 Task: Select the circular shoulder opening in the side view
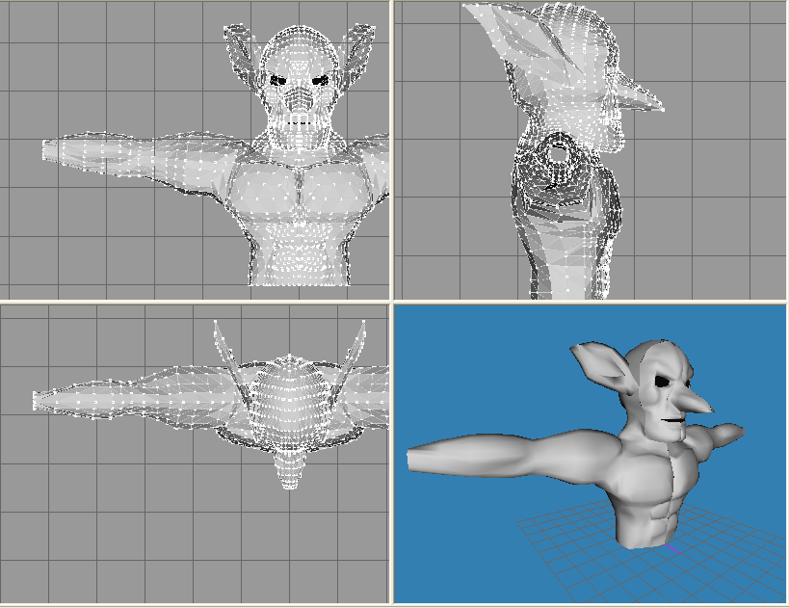pos(558,154)
